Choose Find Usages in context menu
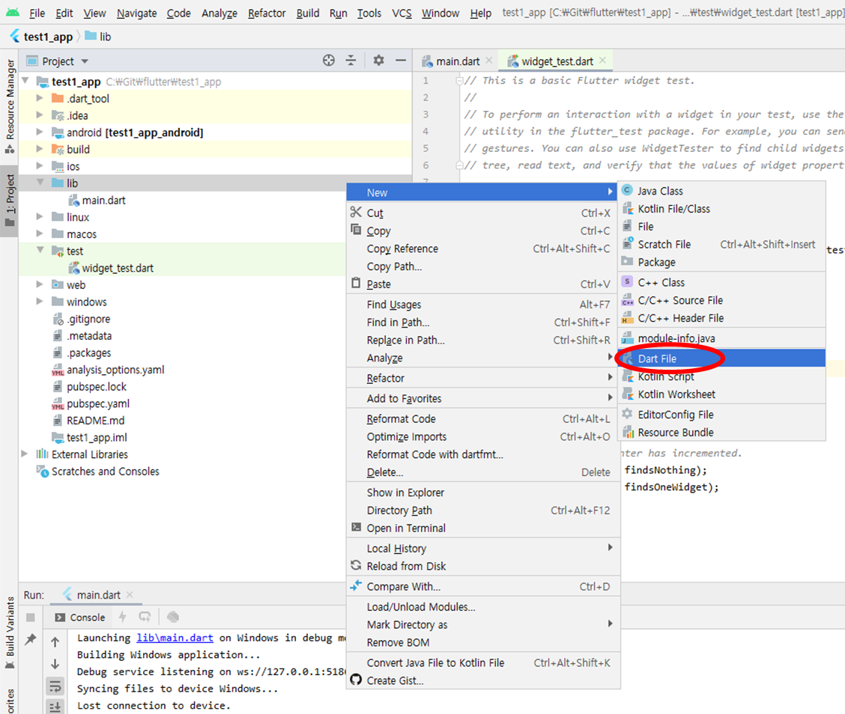This screenshot has height=714, width=845. coord(483,305)
